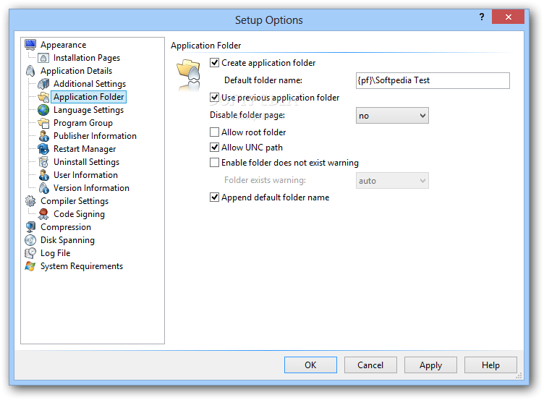Select Compiler Settings tree item
Viewport: 544px width, 400px height.
75,201
